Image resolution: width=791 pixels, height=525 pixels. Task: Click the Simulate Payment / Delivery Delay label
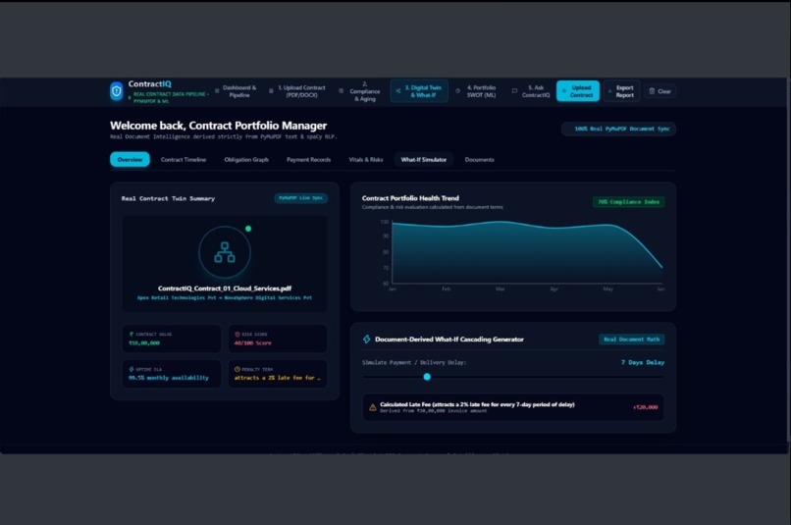pyautogui.click(x=414, y=363)
